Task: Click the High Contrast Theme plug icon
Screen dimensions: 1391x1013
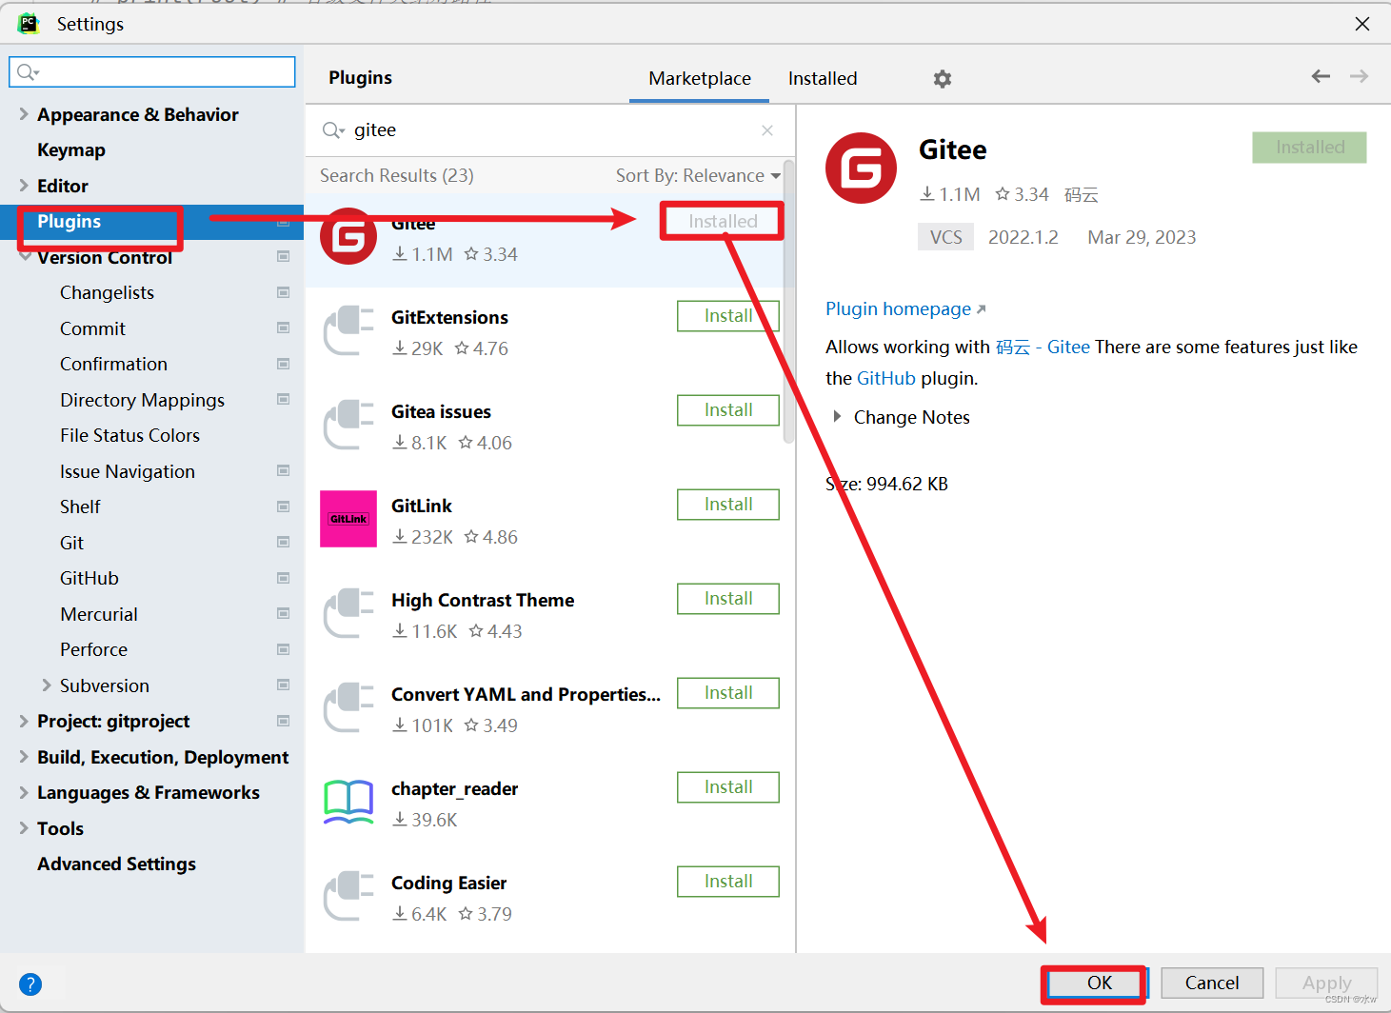Action: click(348, 613)
